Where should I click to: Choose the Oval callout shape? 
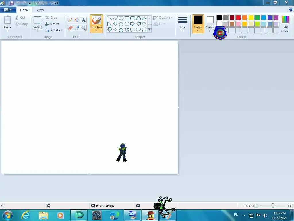pos(138,30)
